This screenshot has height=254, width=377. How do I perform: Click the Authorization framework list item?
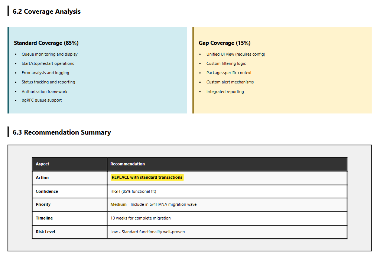click(x=45, y=92)
